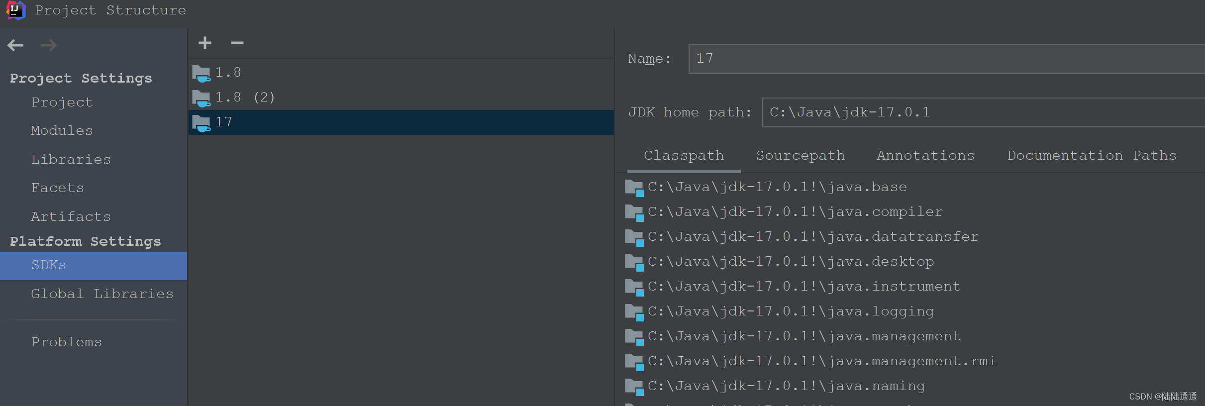Select classpath entry ending in java.management
The width and height of the screenshot is (1205, 406).
(x=804, y=336)
